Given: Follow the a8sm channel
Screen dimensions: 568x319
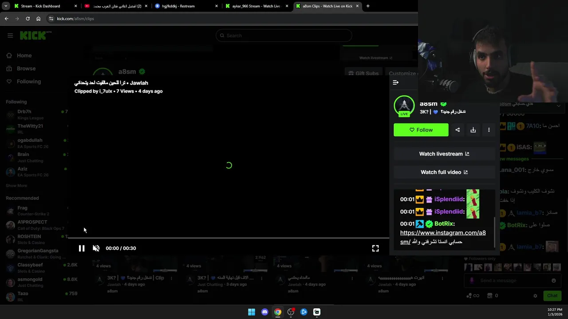Looking at the screenshot, I should pos(421,130).
